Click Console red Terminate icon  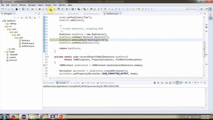point(154,83)
